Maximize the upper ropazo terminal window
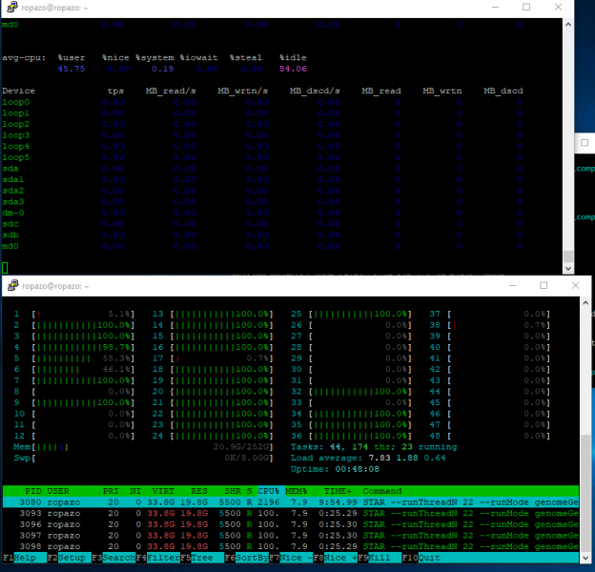This screenshot has width=595, height=572. [x=526, y=7]
